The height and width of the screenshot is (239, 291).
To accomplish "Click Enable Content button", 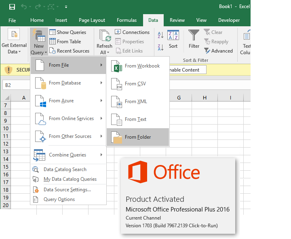I will click(188, 70).
